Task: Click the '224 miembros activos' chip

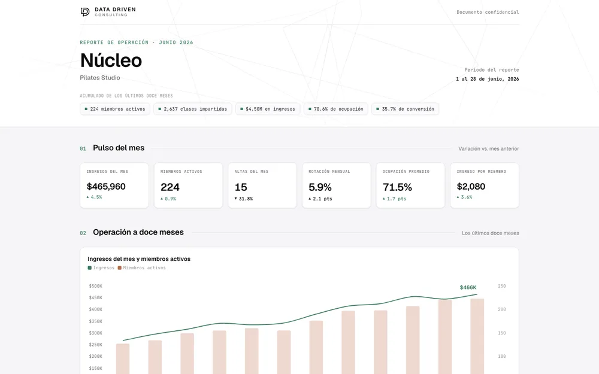Action: (x=115, y=109)
